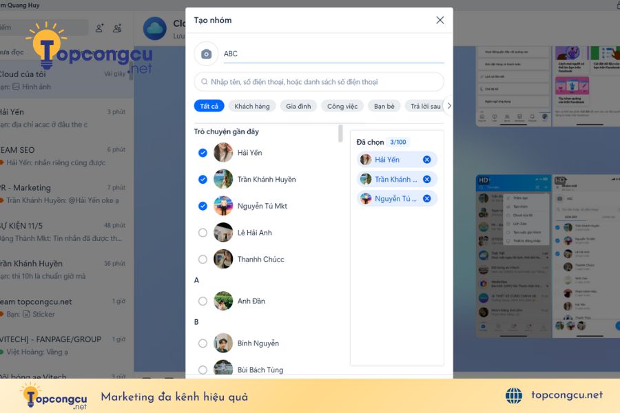Click the Nguyễn Tú chip in Đã chọn
The height and width of the screenshot is (413, 620).
(397, 198)
